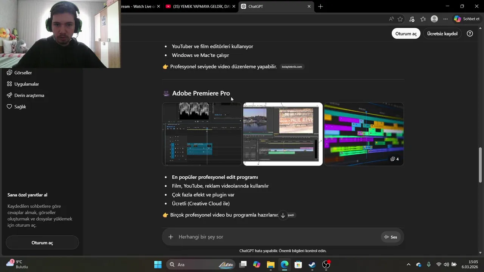Open the kolayteknik.com source link
This screenshot has width=484, height=272.
point(292,67)
